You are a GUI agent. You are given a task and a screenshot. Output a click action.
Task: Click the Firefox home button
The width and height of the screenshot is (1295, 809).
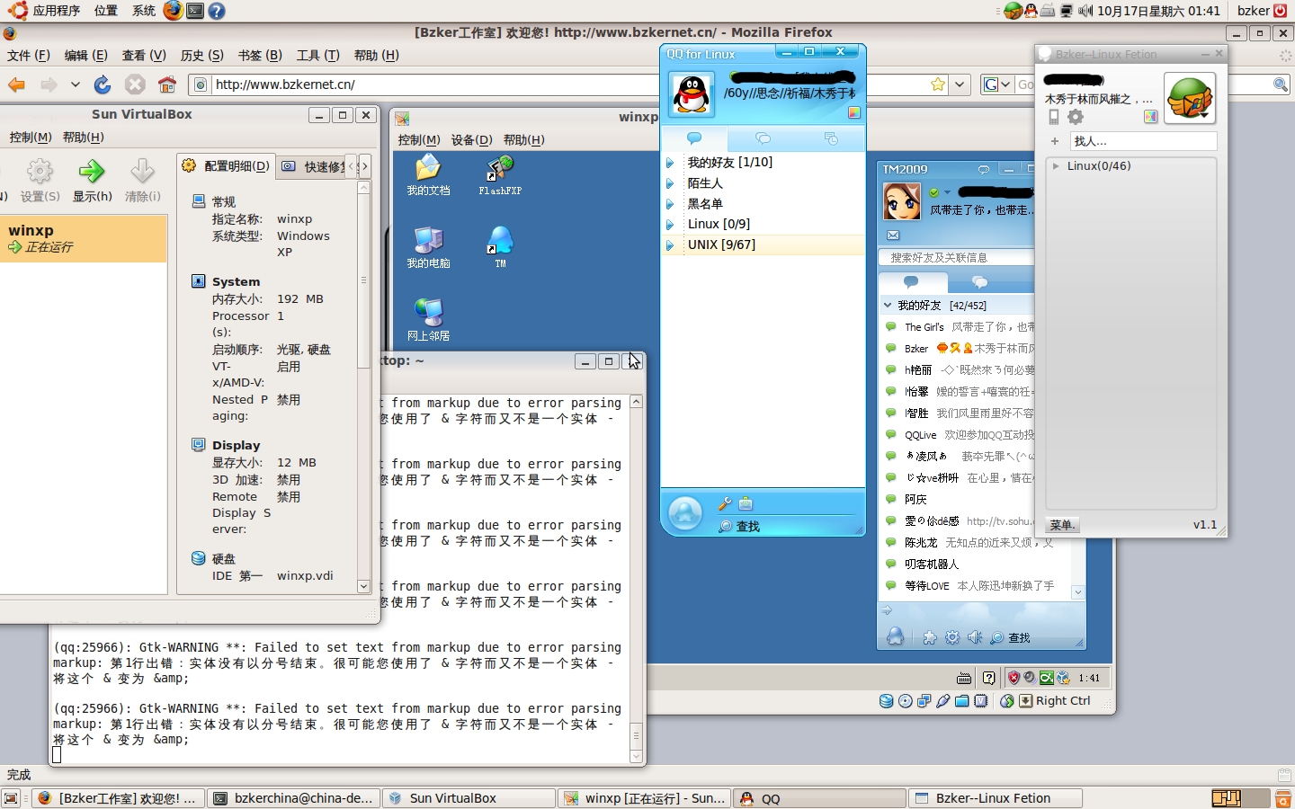point(167,84)
